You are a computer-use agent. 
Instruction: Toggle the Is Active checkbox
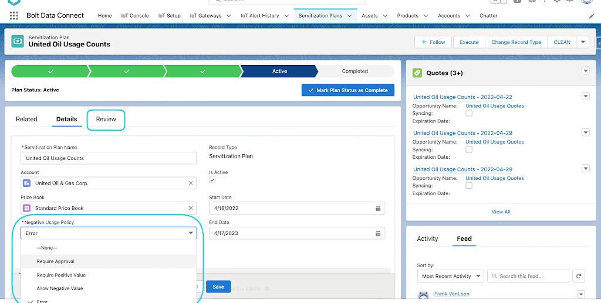coord(212,180)
